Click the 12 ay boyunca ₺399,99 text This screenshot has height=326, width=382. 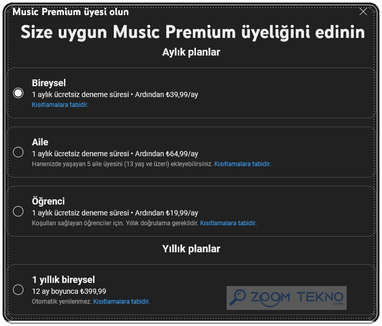click(69, 291)
